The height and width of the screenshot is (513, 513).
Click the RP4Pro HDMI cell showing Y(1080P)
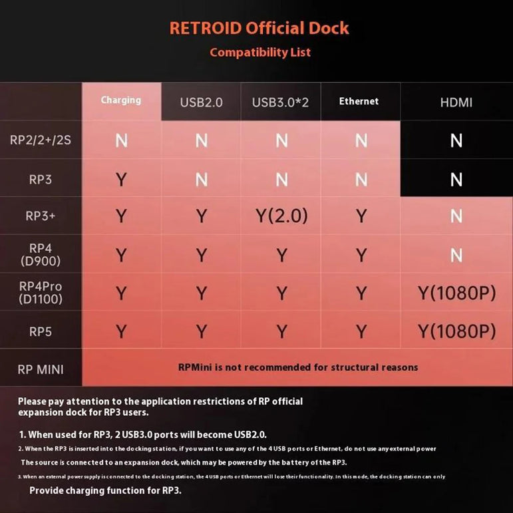click(x=456, y=293)
